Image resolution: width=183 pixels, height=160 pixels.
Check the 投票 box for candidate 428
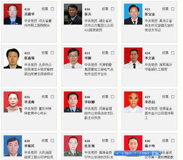pos(52,141)
